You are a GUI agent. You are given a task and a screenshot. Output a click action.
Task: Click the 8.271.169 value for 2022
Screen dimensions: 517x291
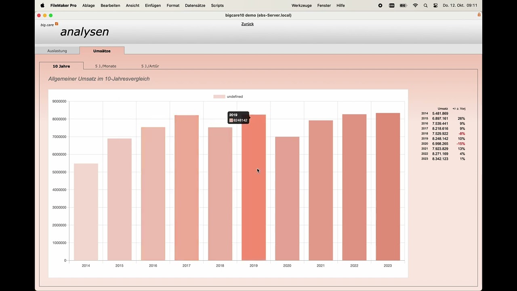click(440, 154)
